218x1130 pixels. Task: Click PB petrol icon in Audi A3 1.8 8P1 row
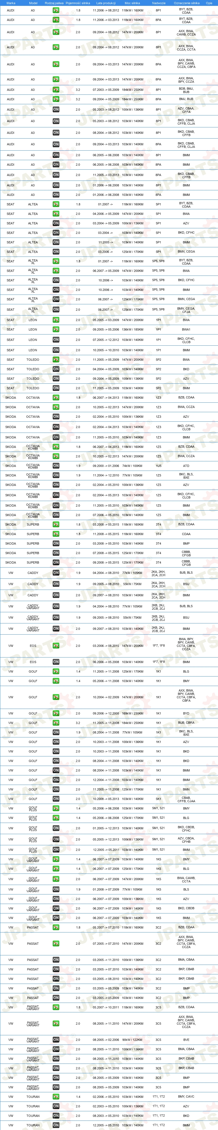[x=56, y=10]
